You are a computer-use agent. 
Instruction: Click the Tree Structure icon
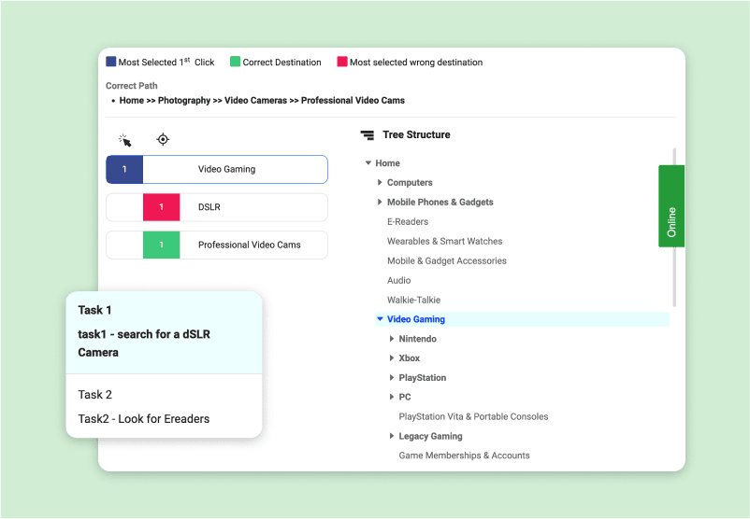click(x=368, y=135)
